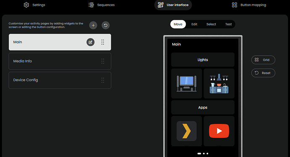Select the Device Config page
Screen dimensions: 290x157
tap(60, 80)
